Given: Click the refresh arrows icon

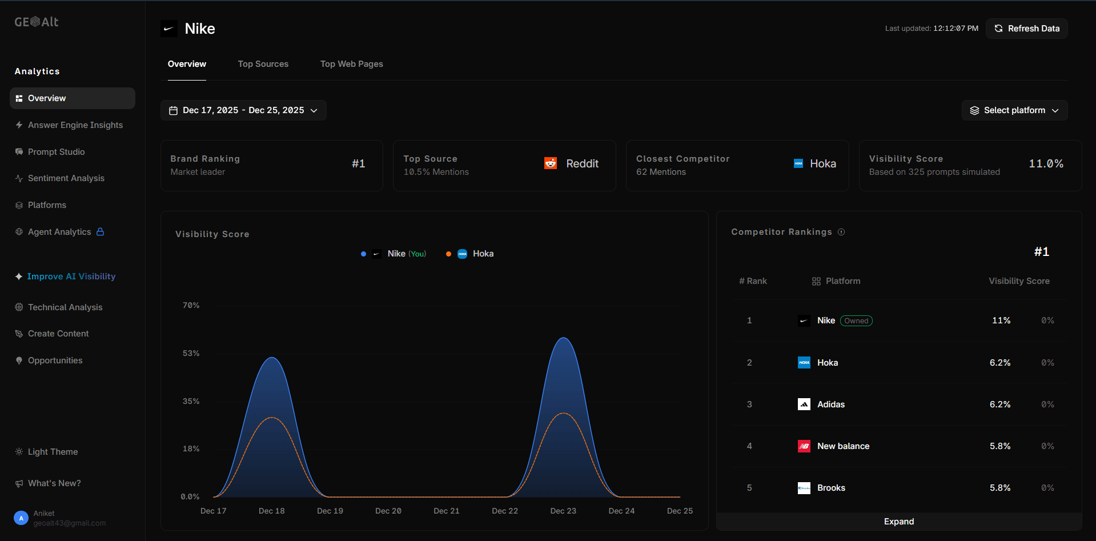Looking at the screenshot, I should click(x=998, y=29).
